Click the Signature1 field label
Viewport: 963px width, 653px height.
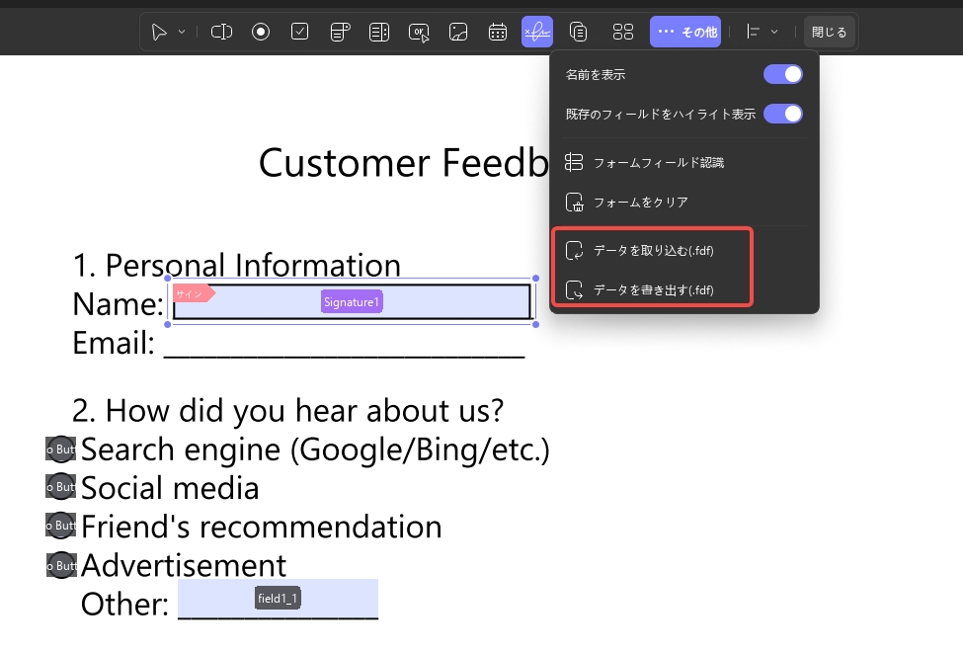point(352,301)
